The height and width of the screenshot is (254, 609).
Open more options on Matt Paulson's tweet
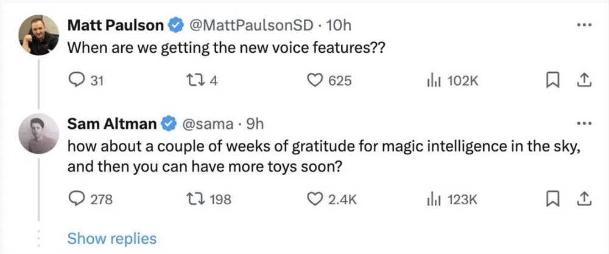583,26
